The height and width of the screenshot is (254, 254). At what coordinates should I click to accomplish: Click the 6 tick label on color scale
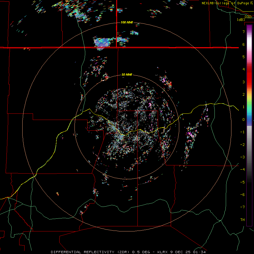click(x=244, y=44)
